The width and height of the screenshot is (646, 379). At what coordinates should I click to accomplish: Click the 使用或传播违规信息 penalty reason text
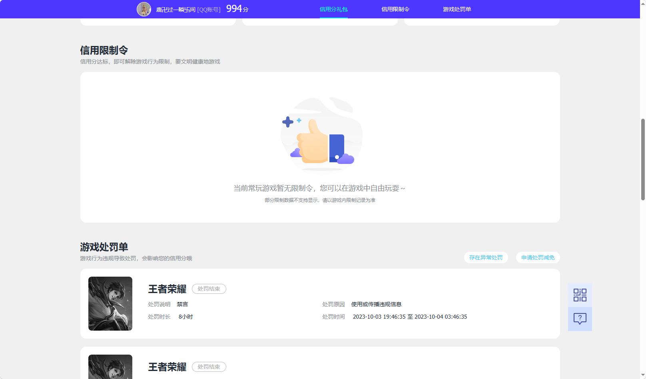pyautogui.click(x=376, y=304)
